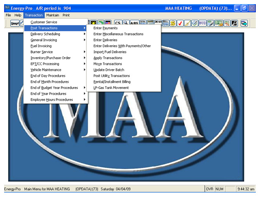
Task: Expand Employee Hours Procedures arrow
Action: pyautogui.click(x=85, y=99)
